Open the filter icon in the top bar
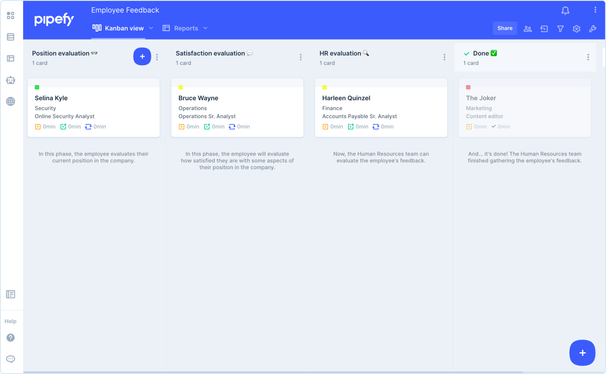 (560, 28)
